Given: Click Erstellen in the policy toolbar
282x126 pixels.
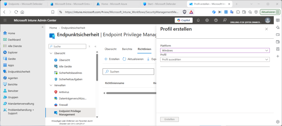Looking at the screenshot, I should click(112, 59).
